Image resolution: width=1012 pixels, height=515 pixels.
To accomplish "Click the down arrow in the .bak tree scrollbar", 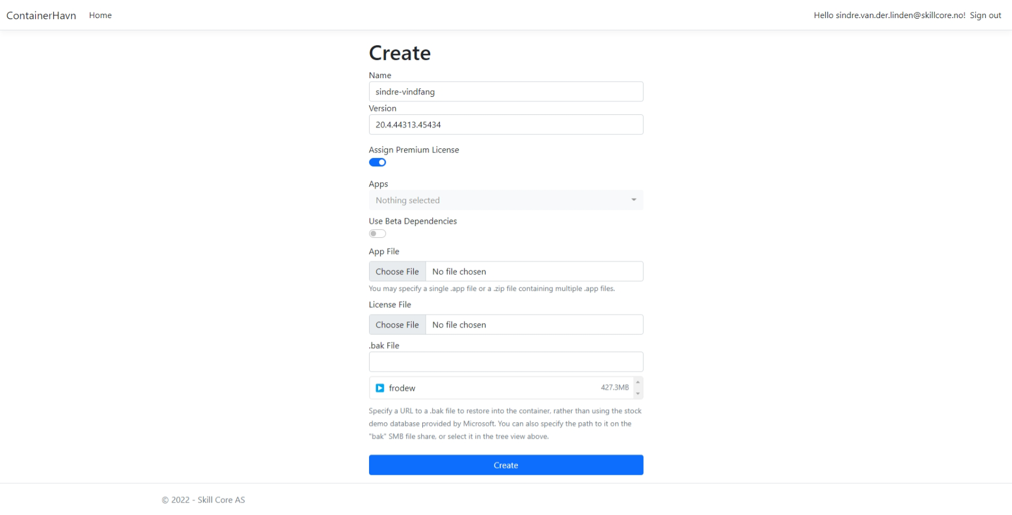I will pos(638,394).
